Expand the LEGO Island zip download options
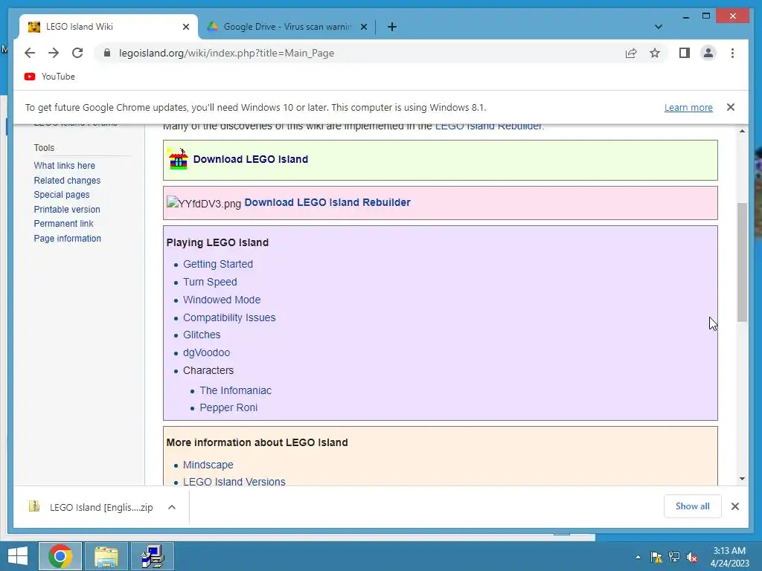This screenshot has height=571, width=762. pyautogui.click(x=172, y=507)
